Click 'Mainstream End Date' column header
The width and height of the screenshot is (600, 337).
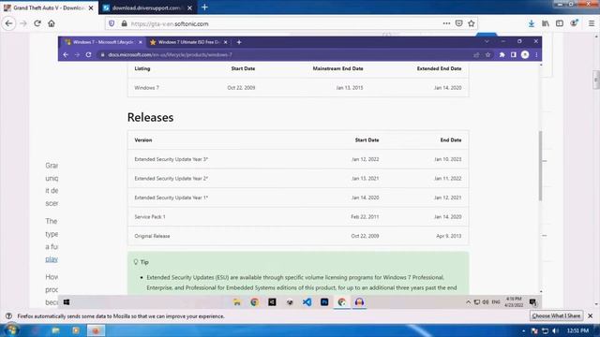tap(337, 68)
